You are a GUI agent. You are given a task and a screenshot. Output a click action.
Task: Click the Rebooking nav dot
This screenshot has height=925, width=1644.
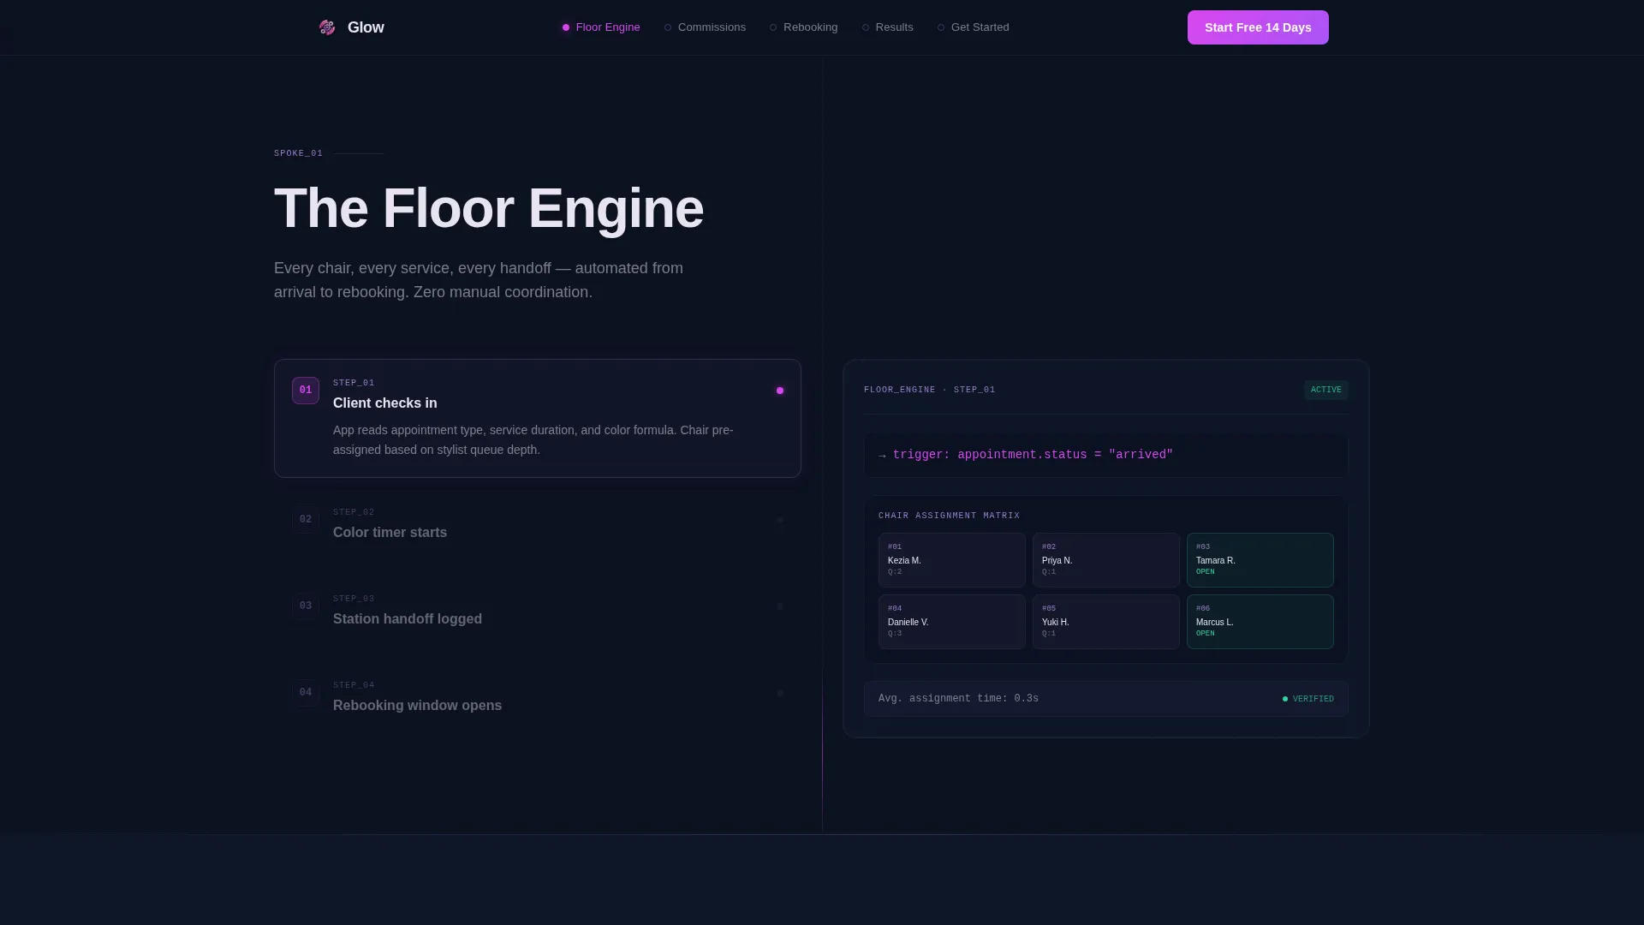[773, 27]
